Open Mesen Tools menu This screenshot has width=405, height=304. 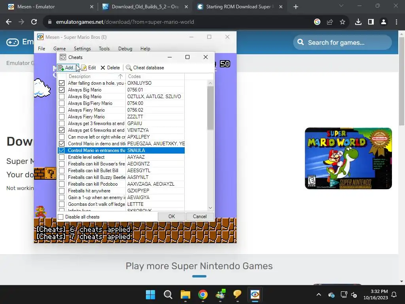pos(104,49)
